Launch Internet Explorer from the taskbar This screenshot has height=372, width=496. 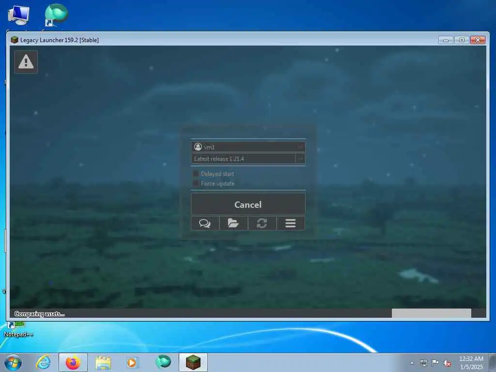[43, 362]
